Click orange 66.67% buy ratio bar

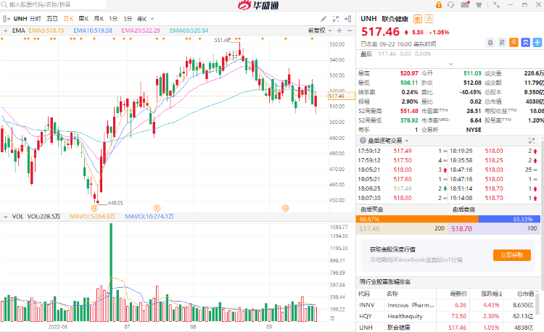417,219
